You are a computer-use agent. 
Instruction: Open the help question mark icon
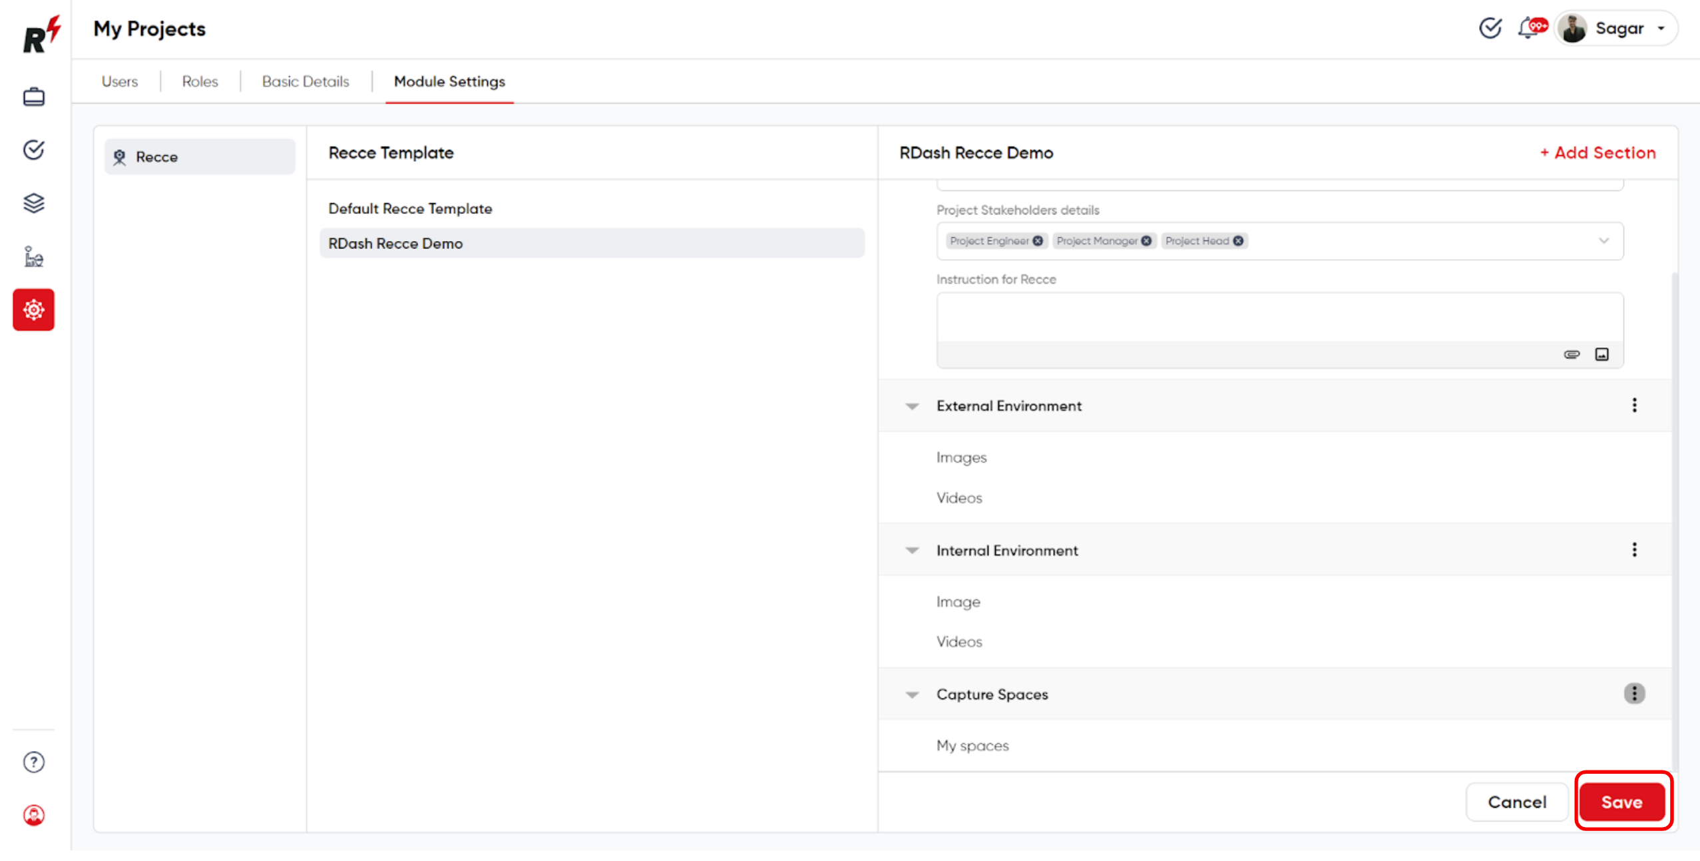(34, 762)
